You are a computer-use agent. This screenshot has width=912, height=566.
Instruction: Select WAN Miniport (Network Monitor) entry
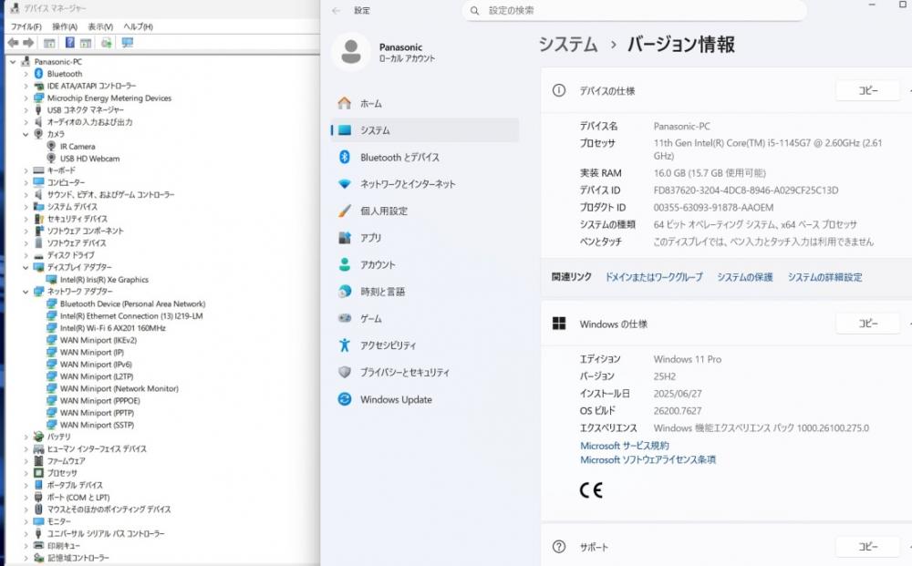click(x=119, y=389)
